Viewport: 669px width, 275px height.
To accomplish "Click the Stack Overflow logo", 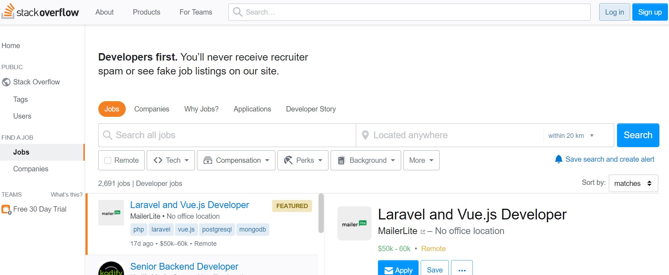I will pyautogui.click(x=40, y=12).
